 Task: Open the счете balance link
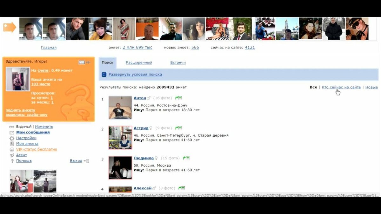(x=43, y=70)
